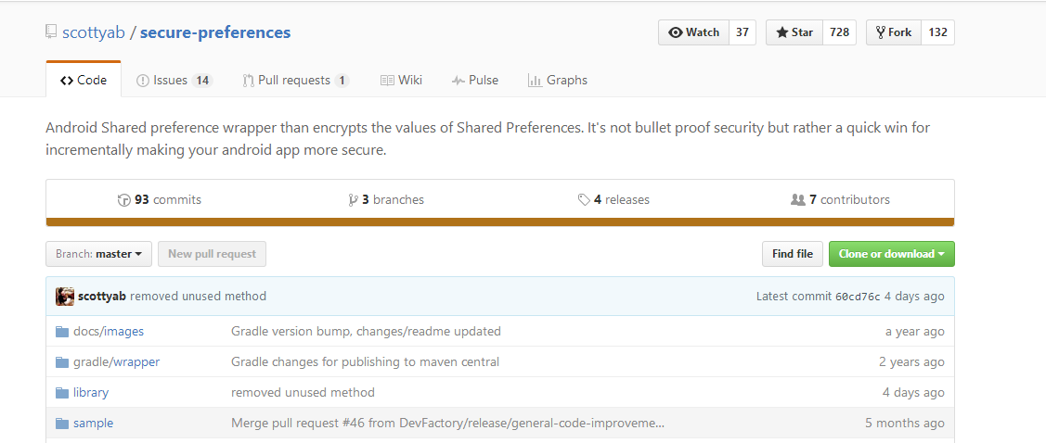1046x443 pixels.
Task: Open the library folder
Action: tap(91, 393)
